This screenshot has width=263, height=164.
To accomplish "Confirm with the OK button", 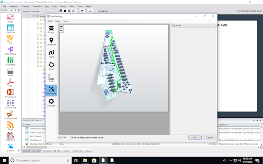I will click(x=195, y=137).
